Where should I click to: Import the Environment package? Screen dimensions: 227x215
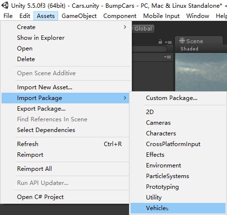(178, 165)
